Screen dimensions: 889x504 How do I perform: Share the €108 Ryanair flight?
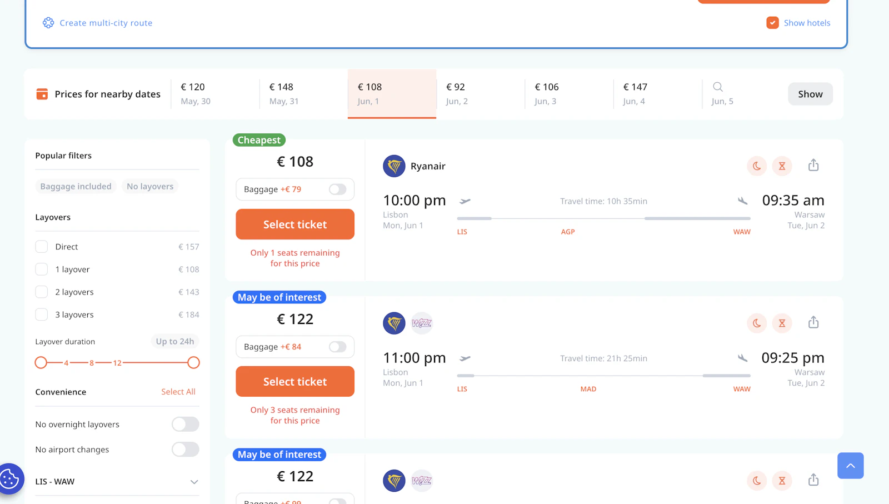(813, 165)
